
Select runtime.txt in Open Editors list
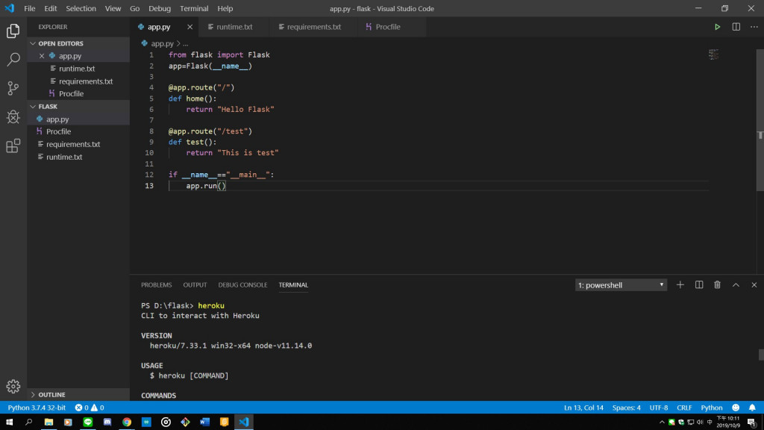pyautogui.click(x=78, y=69)
